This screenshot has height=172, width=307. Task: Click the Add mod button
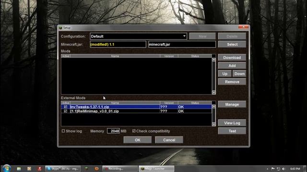coord(232,66)
